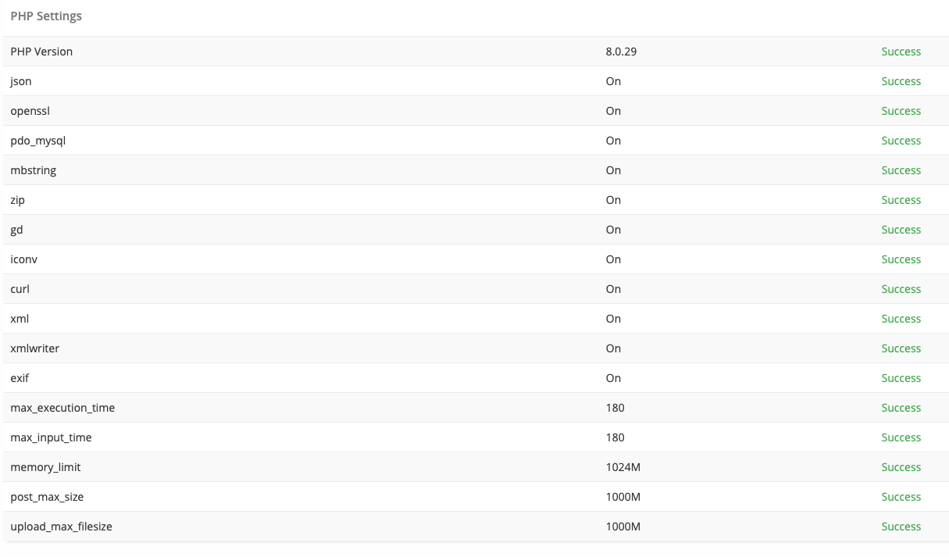Click the Success status for json
Screen dimensions: 949x557
(x=901, y=81)
